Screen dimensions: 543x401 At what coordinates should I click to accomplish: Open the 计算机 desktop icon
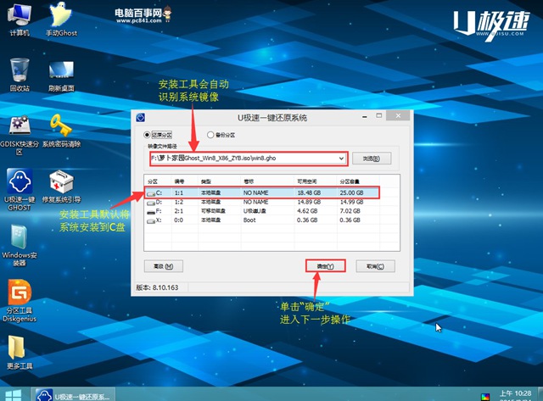[x=20, y=19]
